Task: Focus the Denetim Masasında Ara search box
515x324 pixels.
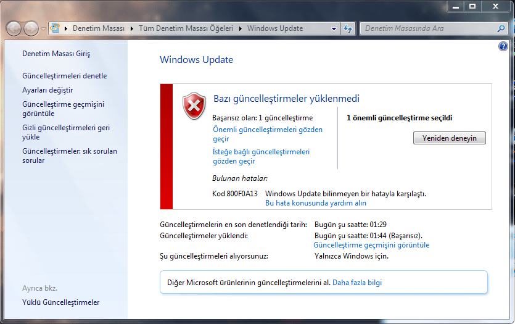Action: pyautogui.click(x=429, y=28)
